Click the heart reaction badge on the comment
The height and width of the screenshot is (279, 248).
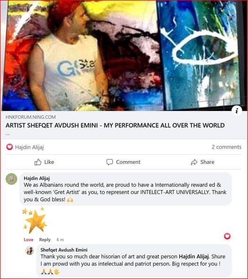coord(227,236)
